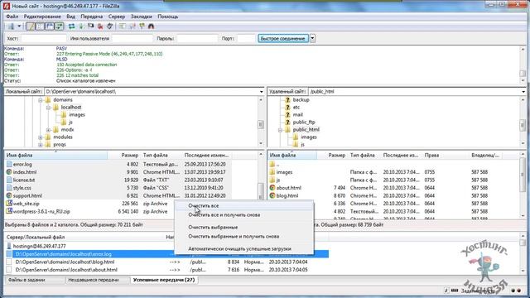Open remote file search binoculars icon
Screen dimensions: 530x298
pyautogui.click(x=151, y=26)
